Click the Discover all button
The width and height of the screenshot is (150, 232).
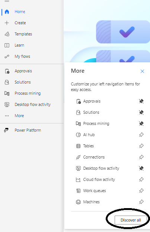pyautogui.click(x=131, y=220)
